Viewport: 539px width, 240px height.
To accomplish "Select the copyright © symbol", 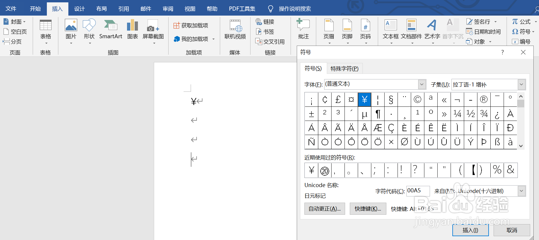I will (418, 99).
